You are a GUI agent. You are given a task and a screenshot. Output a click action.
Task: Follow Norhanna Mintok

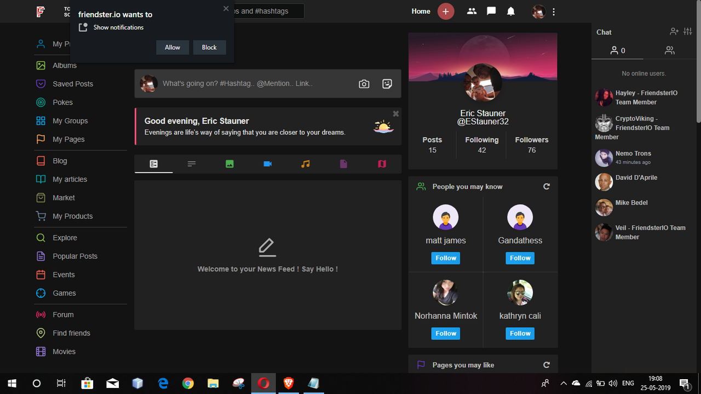pos(446,334)
